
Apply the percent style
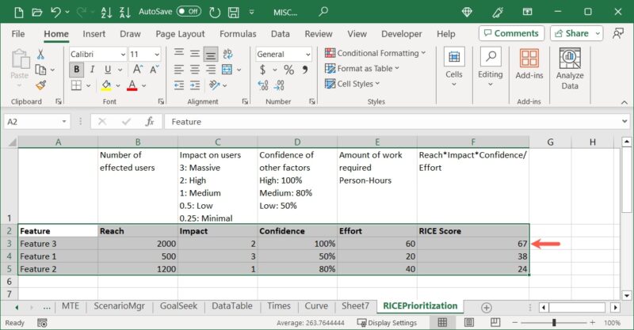(288, 70)
